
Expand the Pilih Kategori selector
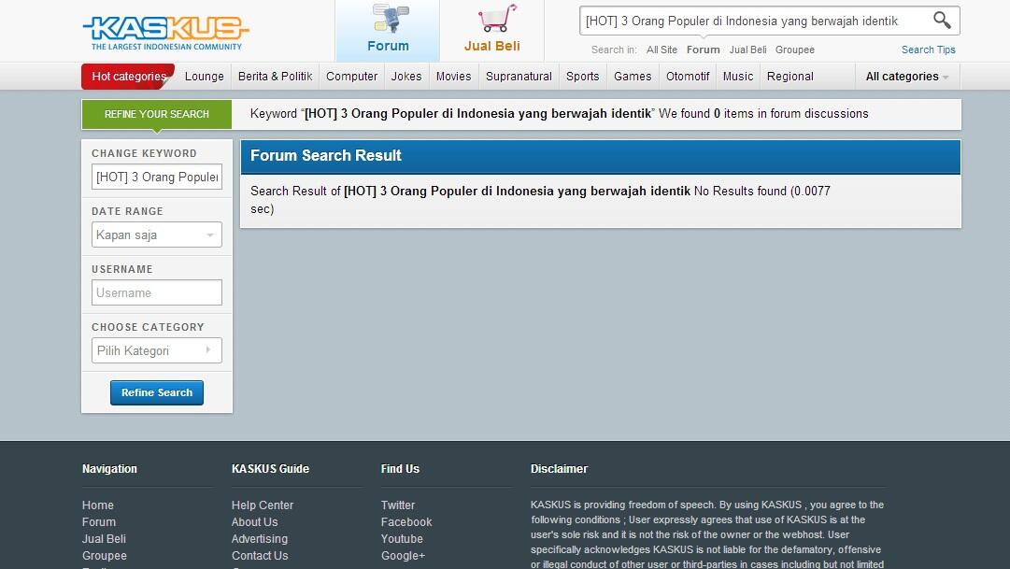pos(157,350)
